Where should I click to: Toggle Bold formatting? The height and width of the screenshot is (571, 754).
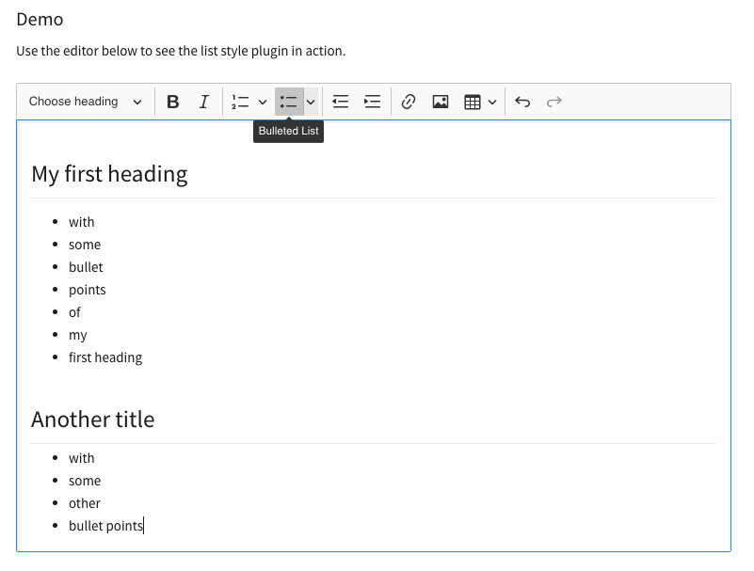pos(172,102)
